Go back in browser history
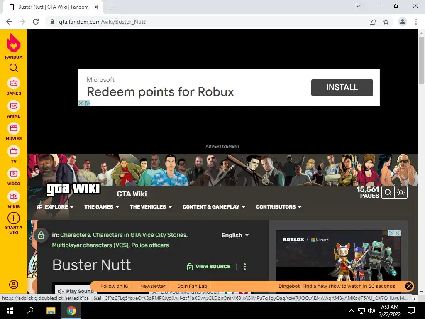The height and width of the screenshot is (319, 425). [x=9, y=22]
